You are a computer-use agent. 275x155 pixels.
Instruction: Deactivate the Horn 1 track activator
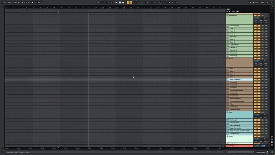(x=257, y=68)
